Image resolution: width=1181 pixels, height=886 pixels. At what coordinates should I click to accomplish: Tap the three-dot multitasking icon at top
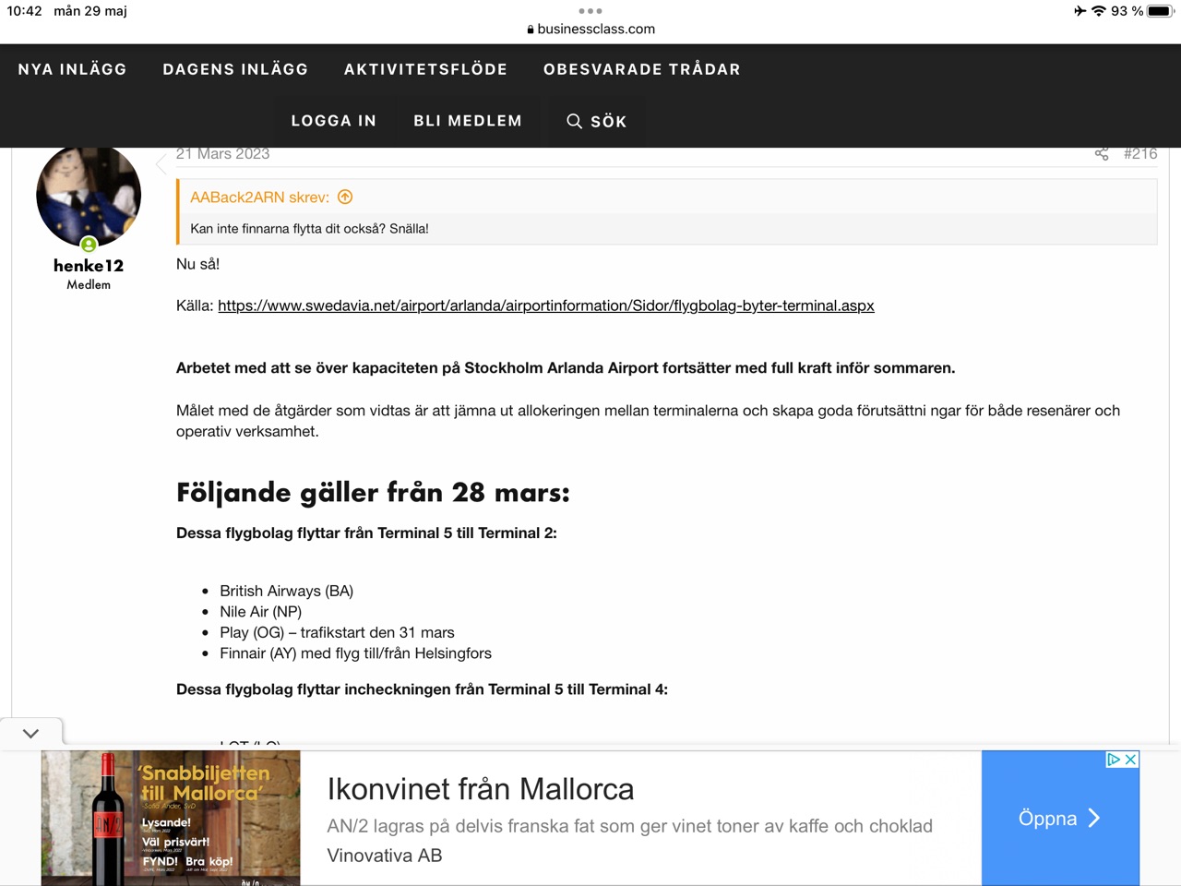tap(590, 11)
